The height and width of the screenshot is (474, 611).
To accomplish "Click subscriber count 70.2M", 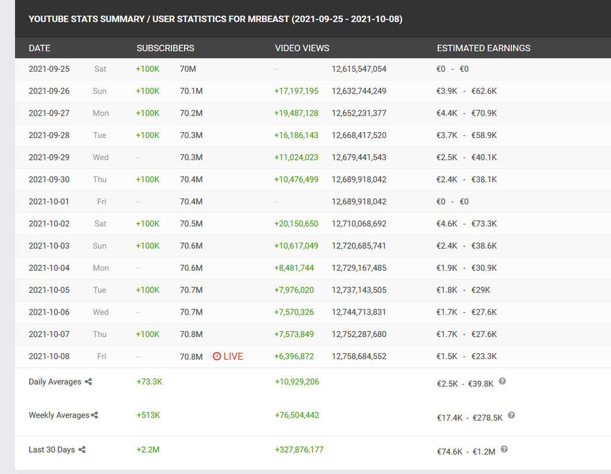I will tap(191, 113).
